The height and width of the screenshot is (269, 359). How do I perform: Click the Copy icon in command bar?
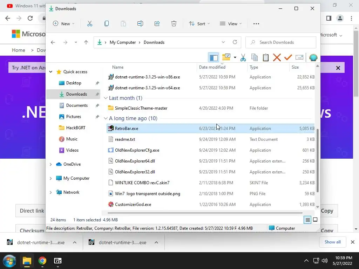pyautogui.click(x=107, y=23)
